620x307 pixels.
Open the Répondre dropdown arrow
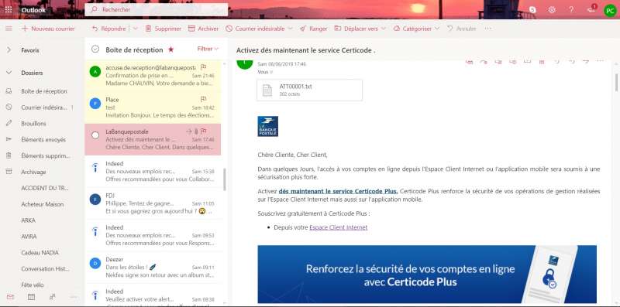click(135, 29)
